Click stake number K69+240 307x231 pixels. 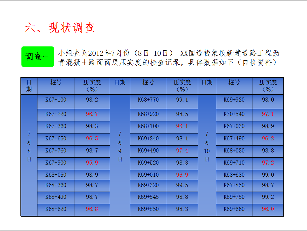(148, 138)
